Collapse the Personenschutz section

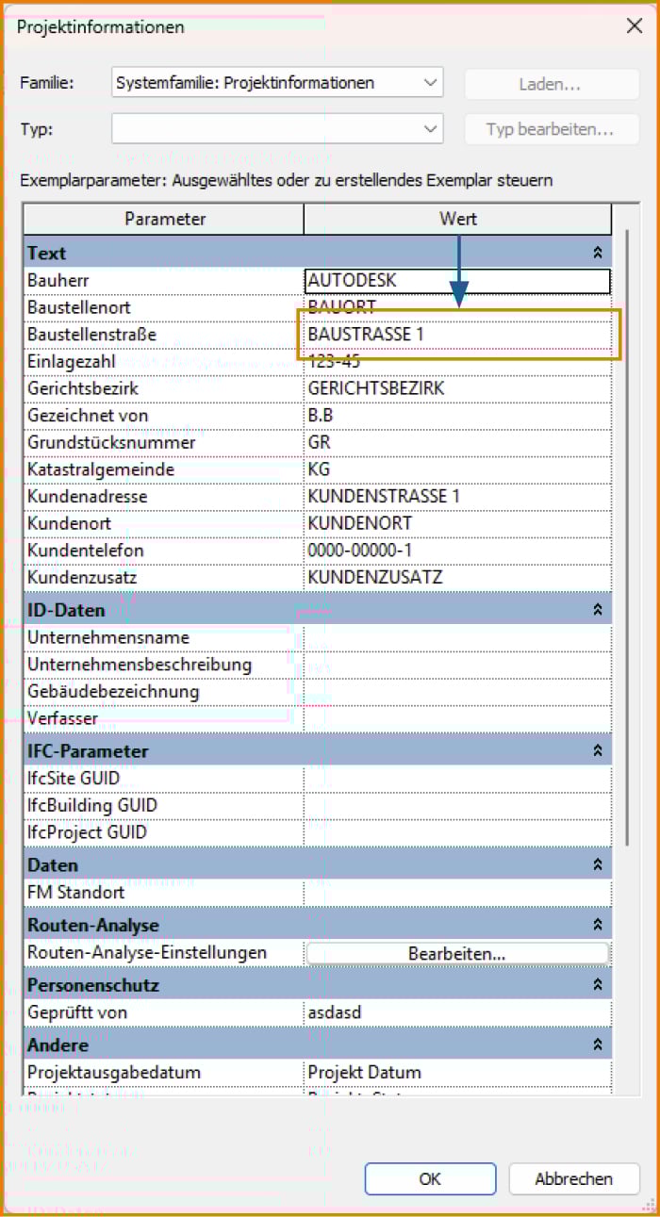pos(597,985)
